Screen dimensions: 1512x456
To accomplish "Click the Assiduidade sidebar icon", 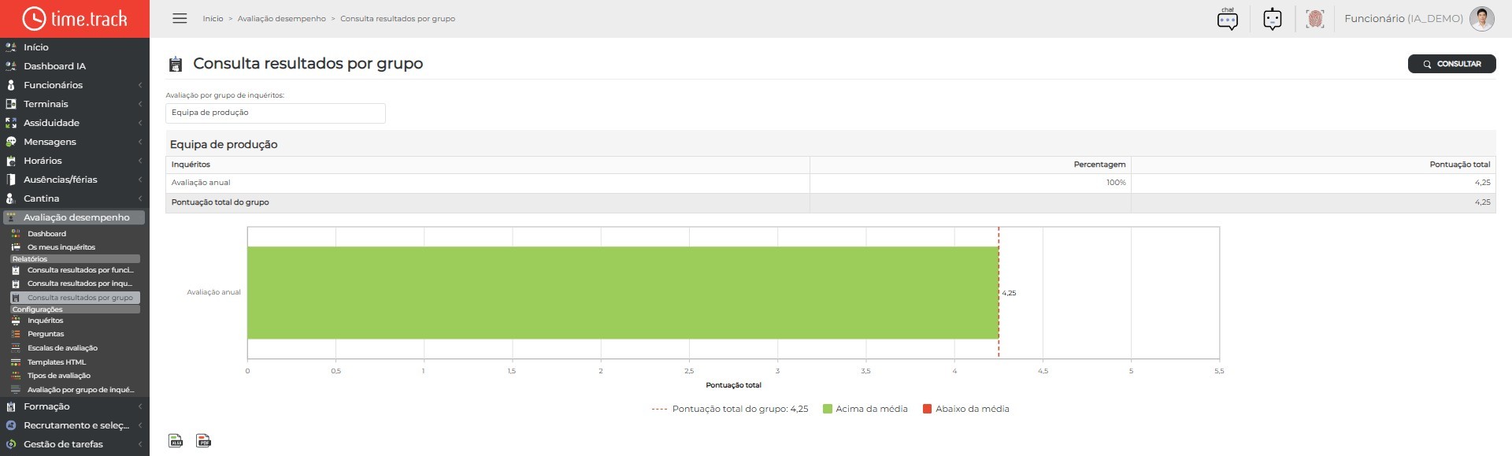I will click(11, 123).
